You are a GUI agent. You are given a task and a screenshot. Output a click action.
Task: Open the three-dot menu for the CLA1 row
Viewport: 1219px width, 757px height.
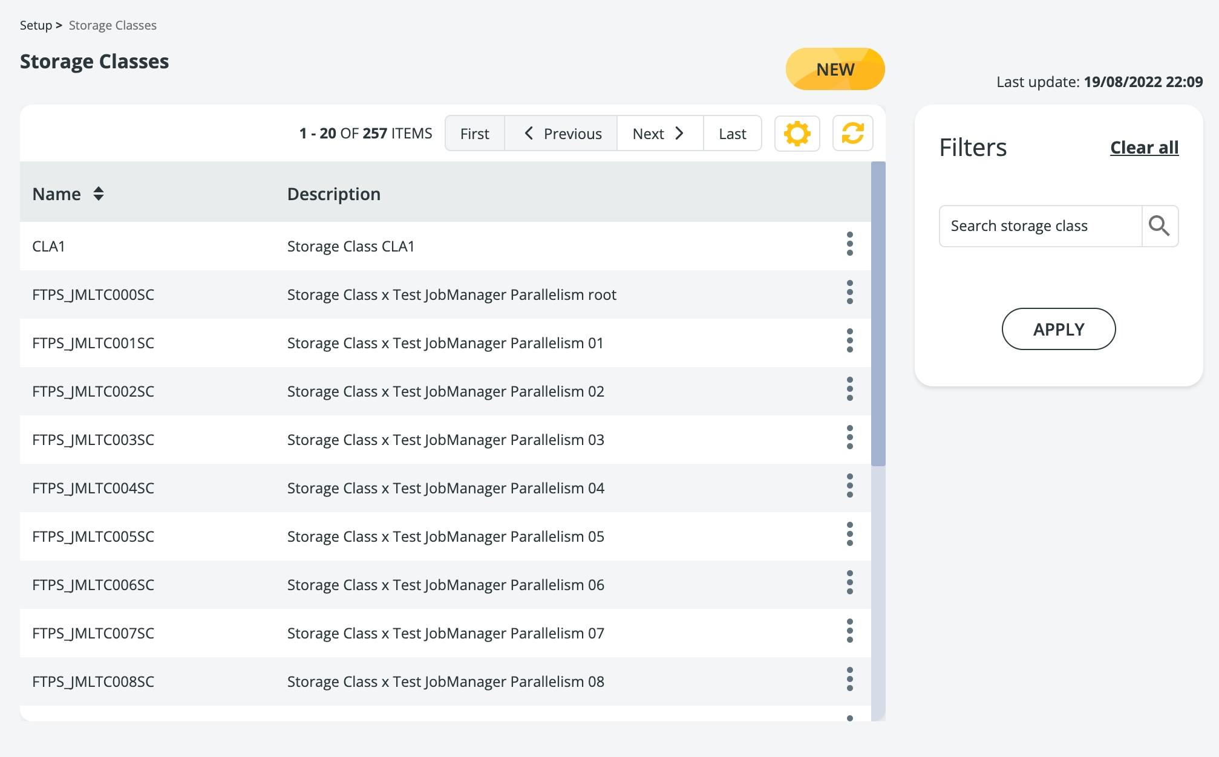849,244
